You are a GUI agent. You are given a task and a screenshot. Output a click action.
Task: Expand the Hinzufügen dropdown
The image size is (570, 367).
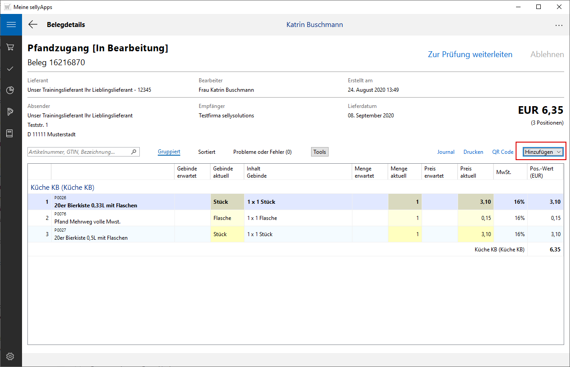pos(543,152)
